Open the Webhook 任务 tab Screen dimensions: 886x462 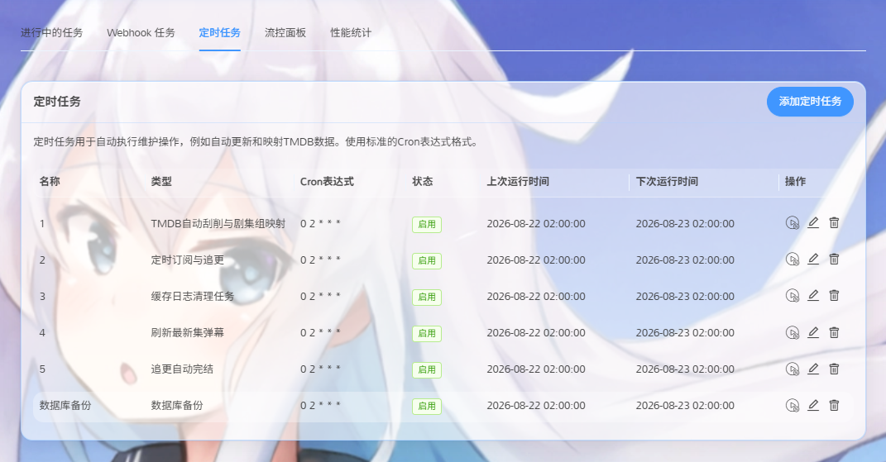[x=141, y=33]
